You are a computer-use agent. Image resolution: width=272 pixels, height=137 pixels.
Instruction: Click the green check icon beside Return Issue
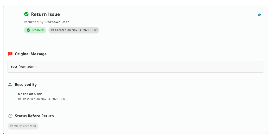[x=26, y=14]
